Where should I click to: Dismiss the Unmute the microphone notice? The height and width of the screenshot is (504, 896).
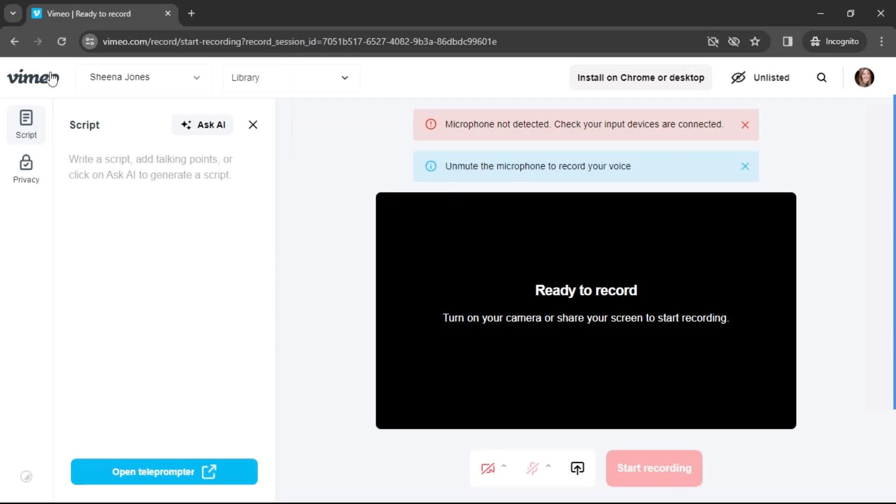(x=745, y=166)
